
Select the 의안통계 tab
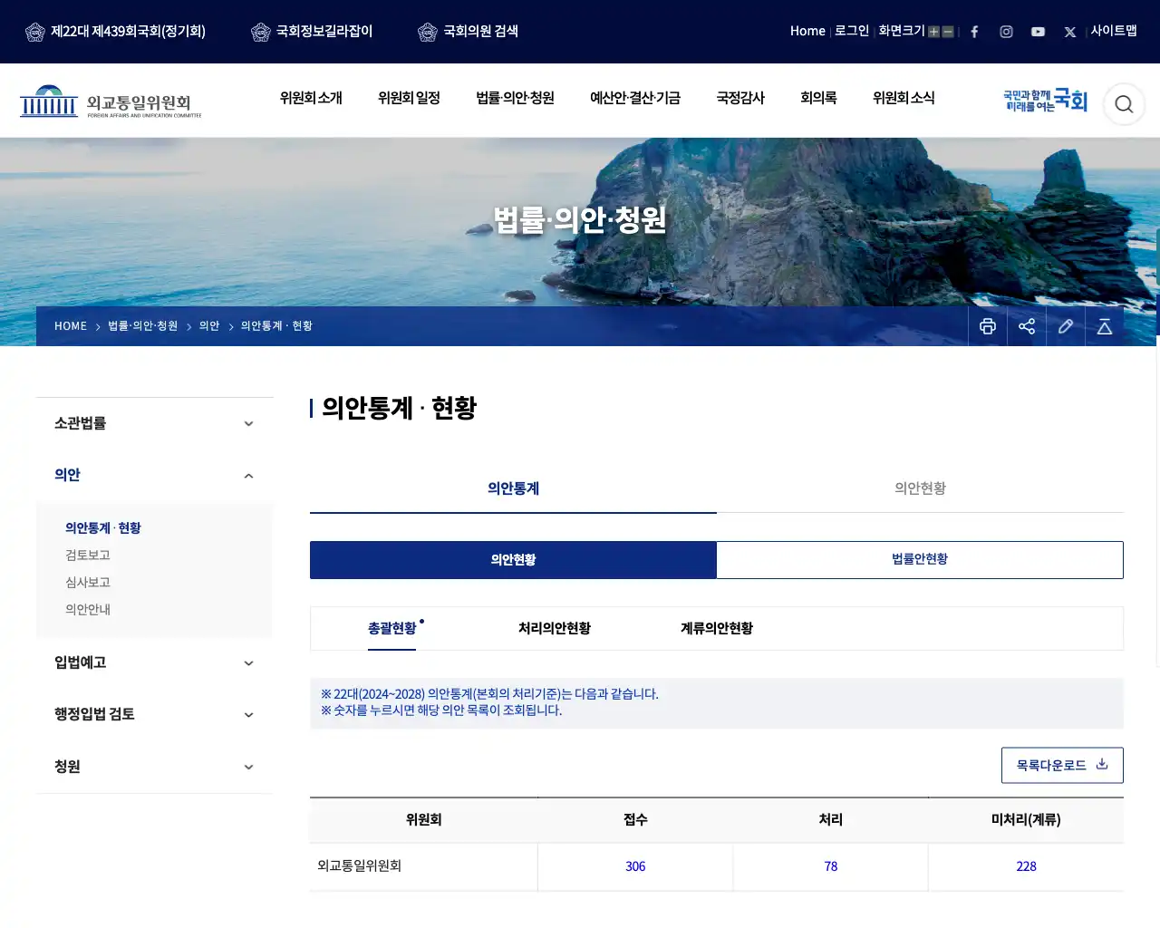[513, 488]
